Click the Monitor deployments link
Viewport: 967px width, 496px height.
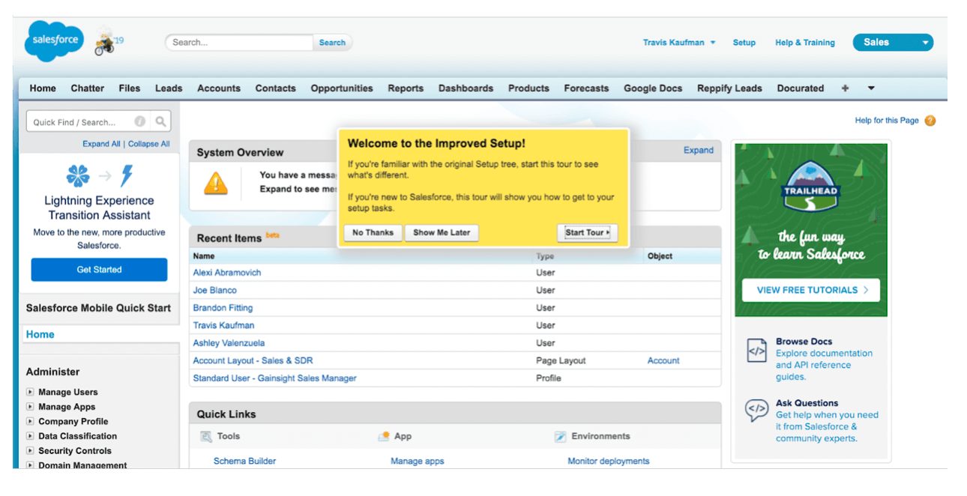pos(609,462)
